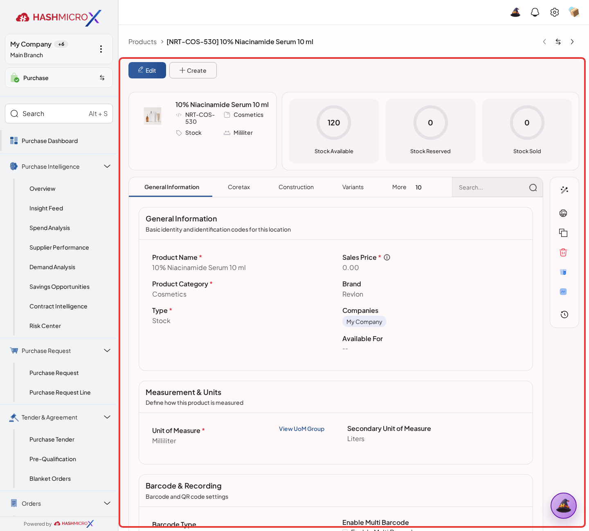Click the printer icon in the action panel
This screenshot has width=589, height=531.
(563, 213)
